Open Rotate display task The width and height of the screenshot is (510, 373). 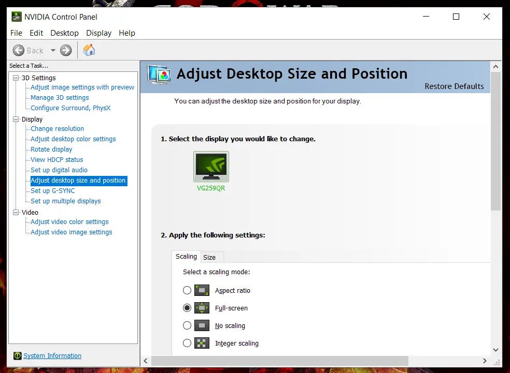(x=51, y=150)
